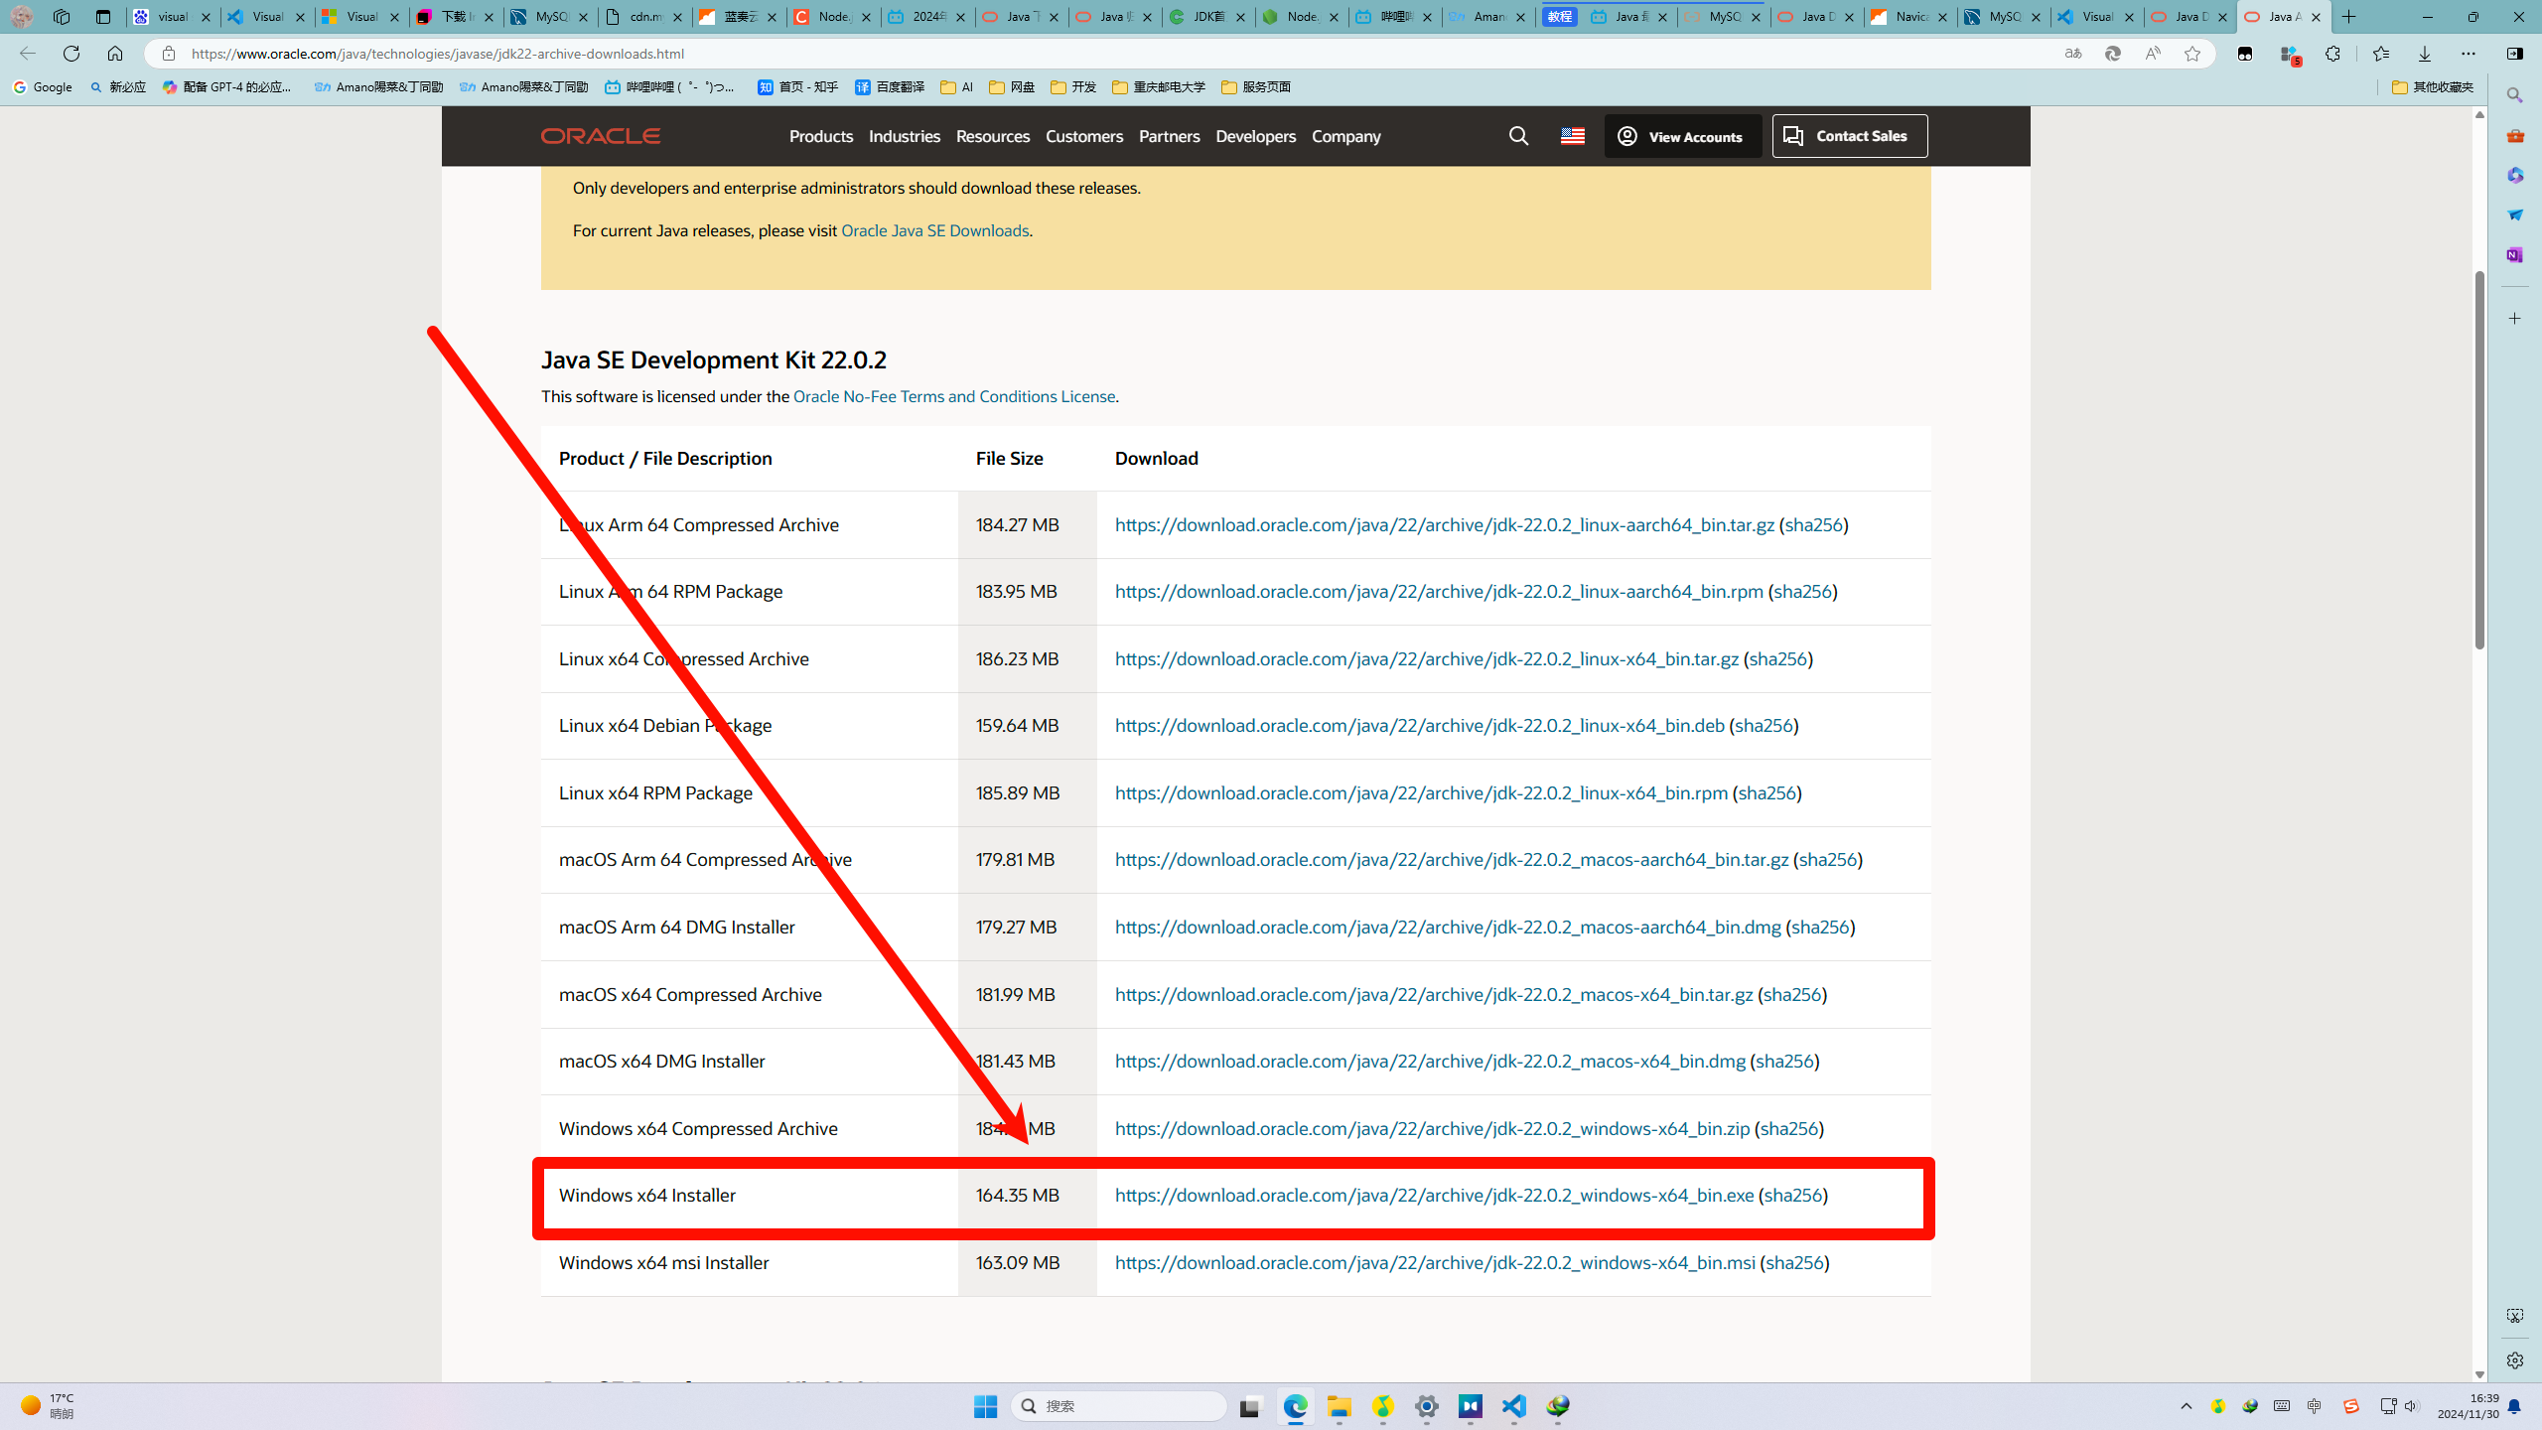Open the Products menu
This screenshot has width=2542, height=1430.
click(821, 136)
